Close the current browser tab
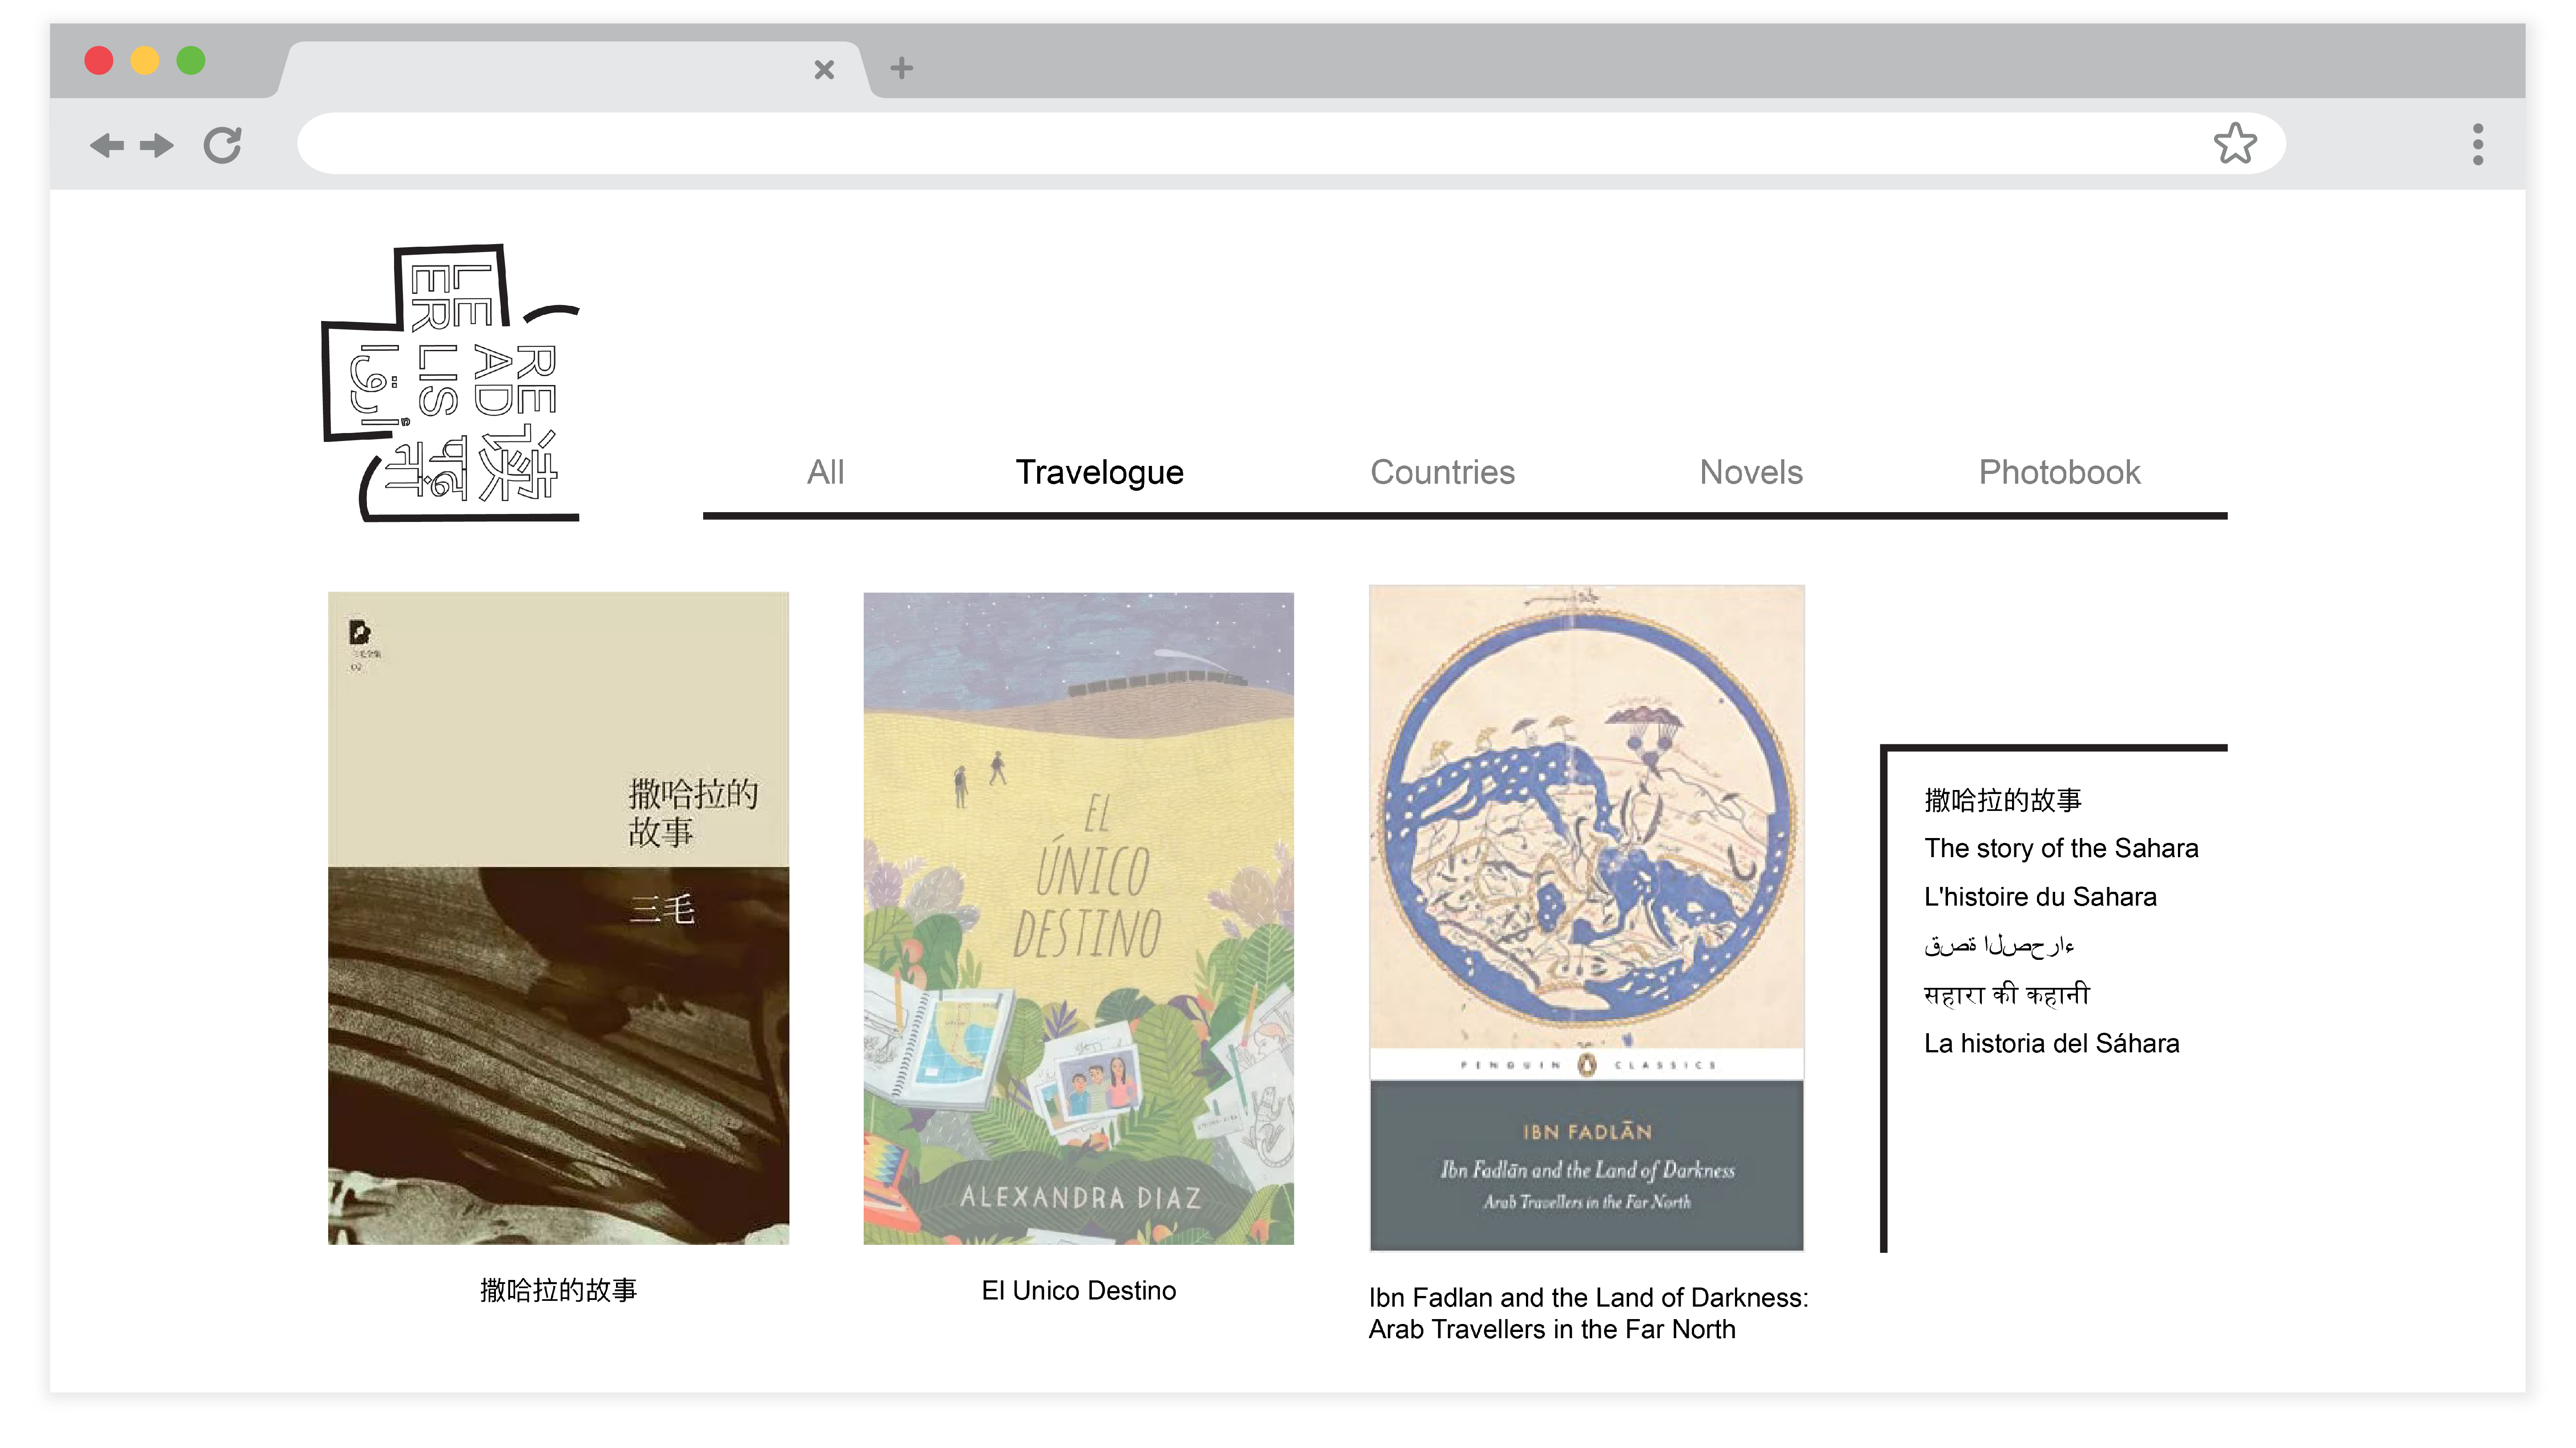2576x1448 pixels. pyautogui.click(x=824, y=69)
